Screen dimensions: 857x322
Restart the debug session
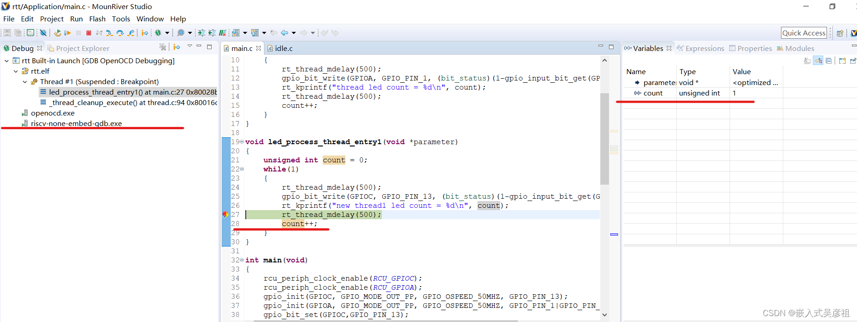[57, 33]
